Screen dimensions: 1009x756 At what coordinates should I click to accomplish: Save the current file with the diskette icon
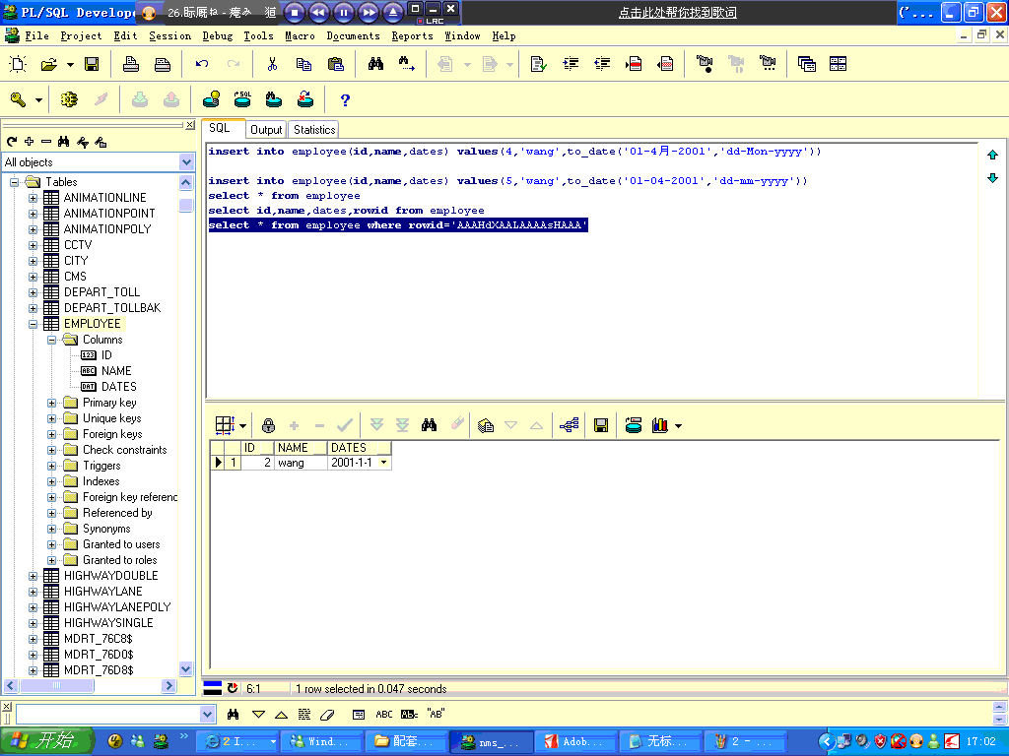(92, 64)
